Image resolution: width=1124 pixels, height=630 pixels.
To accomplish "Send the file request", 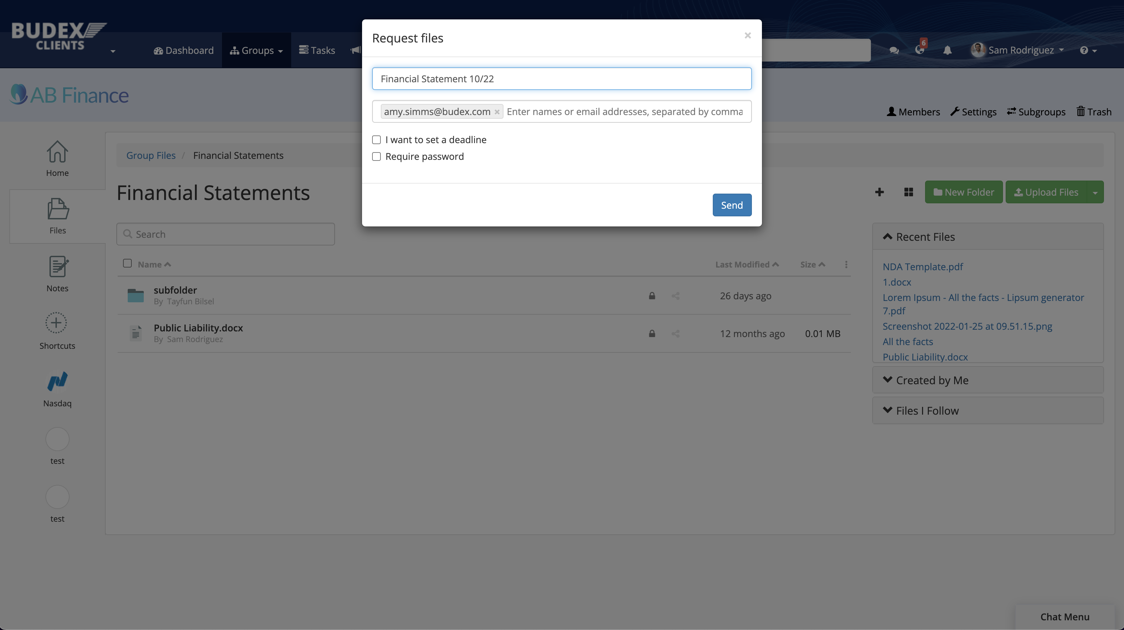I will [732, 205].
